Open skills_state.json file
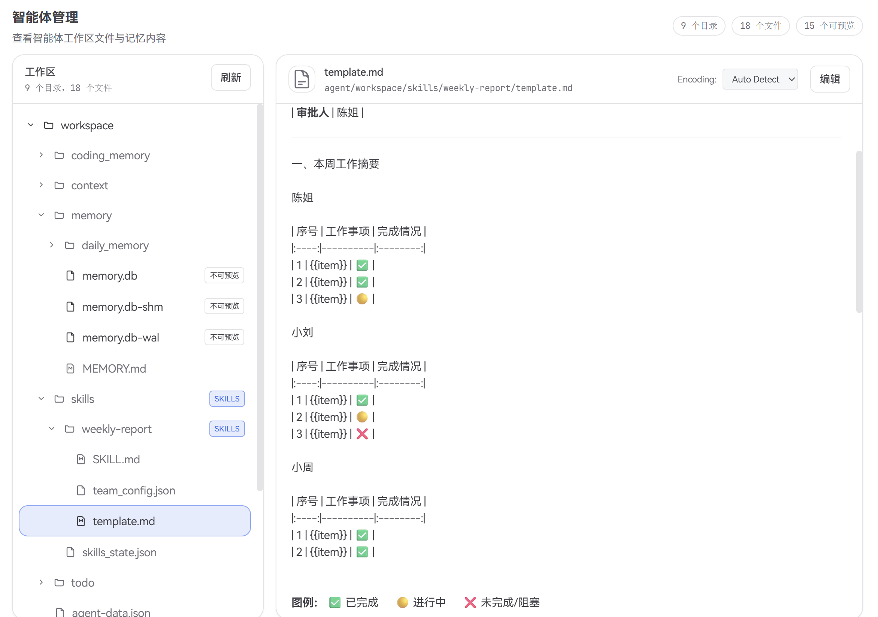The height and width of the screenshot is (617, 878). coord(134,552)
